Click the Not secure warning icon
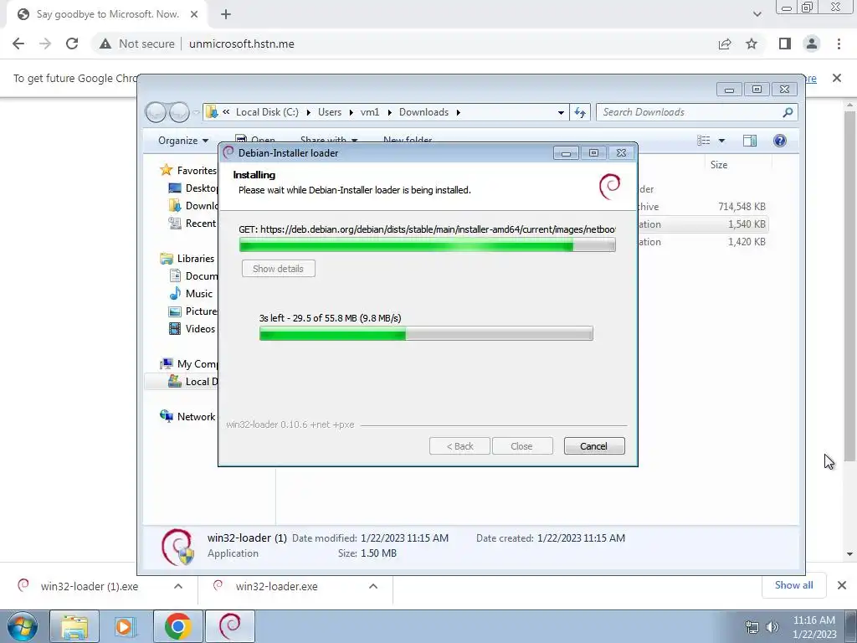Image resolution: width=857 pixels, height=643 pixels. click(x=105, y=44)
